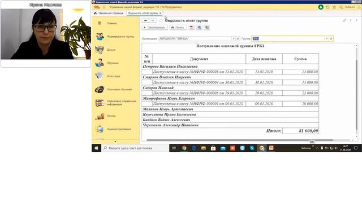
Task: Go forward with the right arrow button
Action: click(153, 20)
